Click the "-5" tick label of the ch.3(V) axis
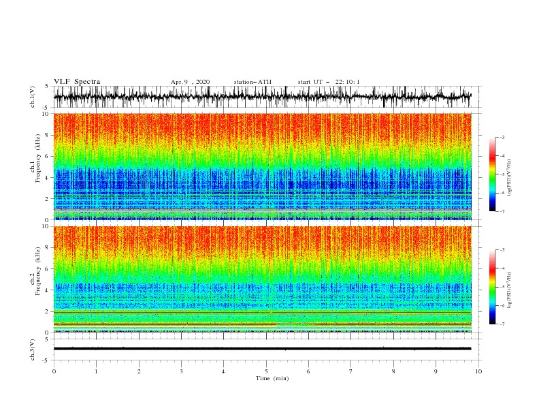This screenshot has height=417, width=539. pyautogui.click(x=46, y=360)
